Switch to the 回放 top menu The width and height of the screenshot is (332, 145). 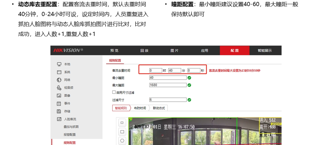click(x=144, y=50)
